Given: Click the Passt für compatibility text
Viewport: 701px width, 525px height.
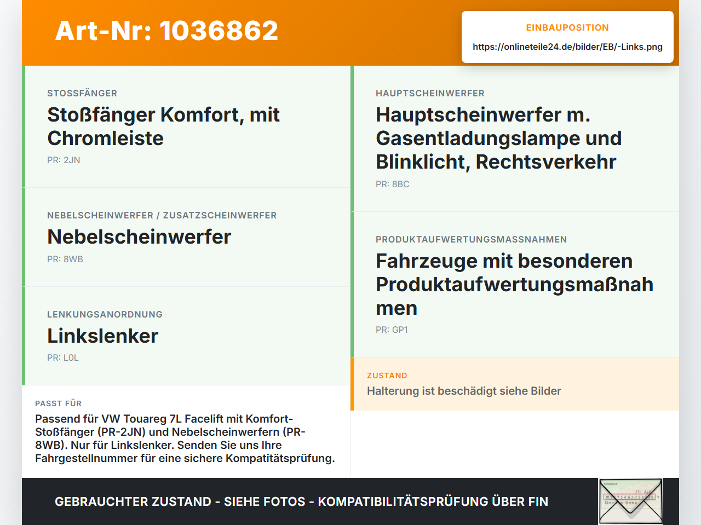Looking at the screenshot, I should pyautogui.click(x=185, y=439).
